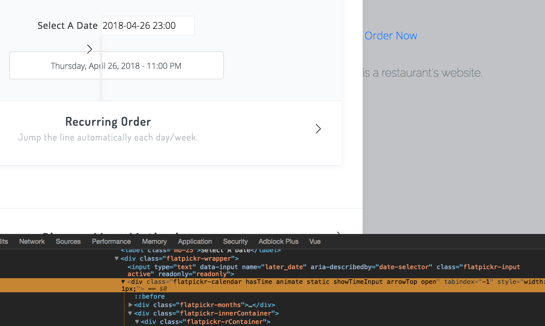Switch to the Network panel in DevTools
The height and width of the screenshot is (326, 545).
tap(32, 241)
